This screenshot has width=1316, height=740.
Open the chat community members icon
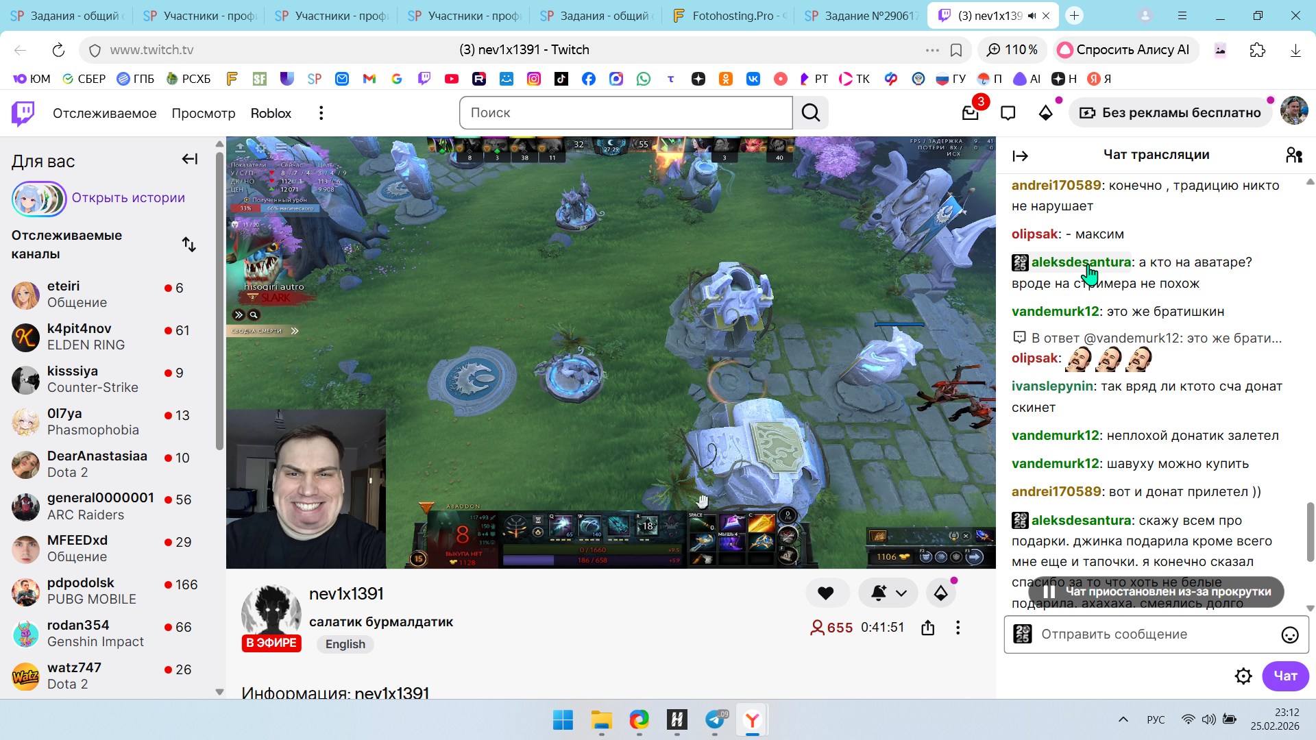(1293, 156)
